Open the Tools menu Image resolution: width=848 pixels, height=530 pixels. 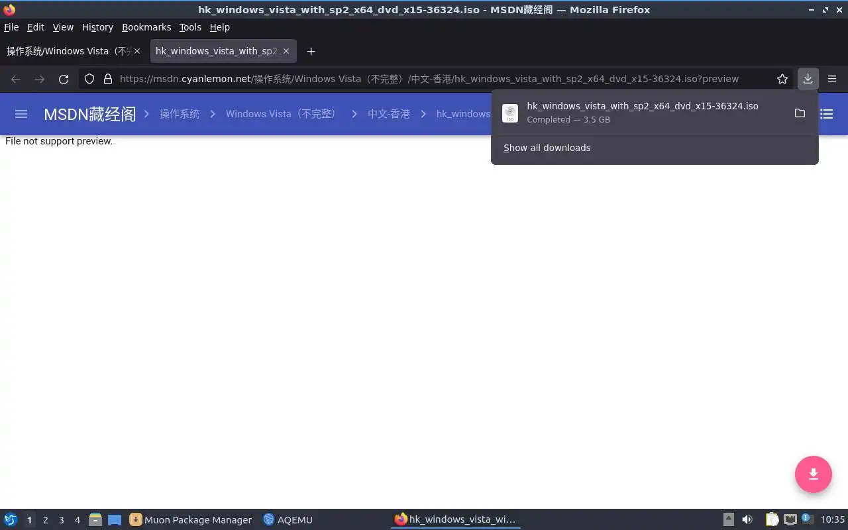190,27
